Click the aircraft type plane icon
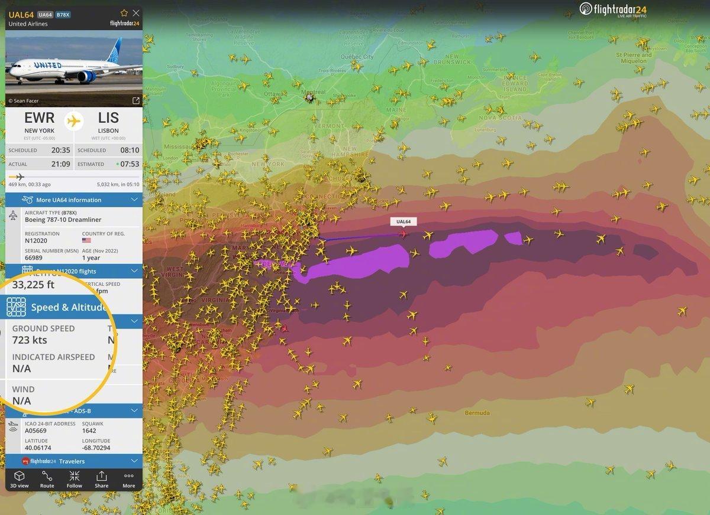Viewport: 710px width, 515px height. point(14,216)
